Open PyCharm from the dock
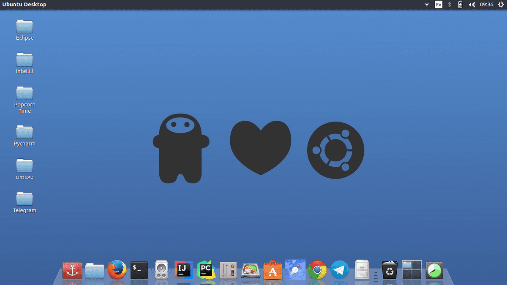 pyautogui.click(x=206, y=270)
